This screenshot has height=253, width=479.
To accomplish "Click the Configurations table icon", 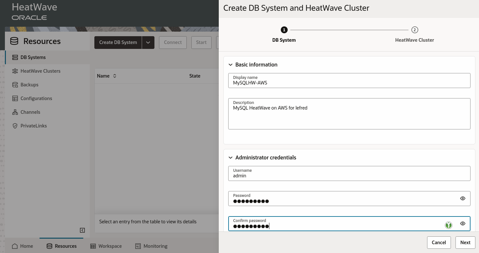I will [15, 98].
